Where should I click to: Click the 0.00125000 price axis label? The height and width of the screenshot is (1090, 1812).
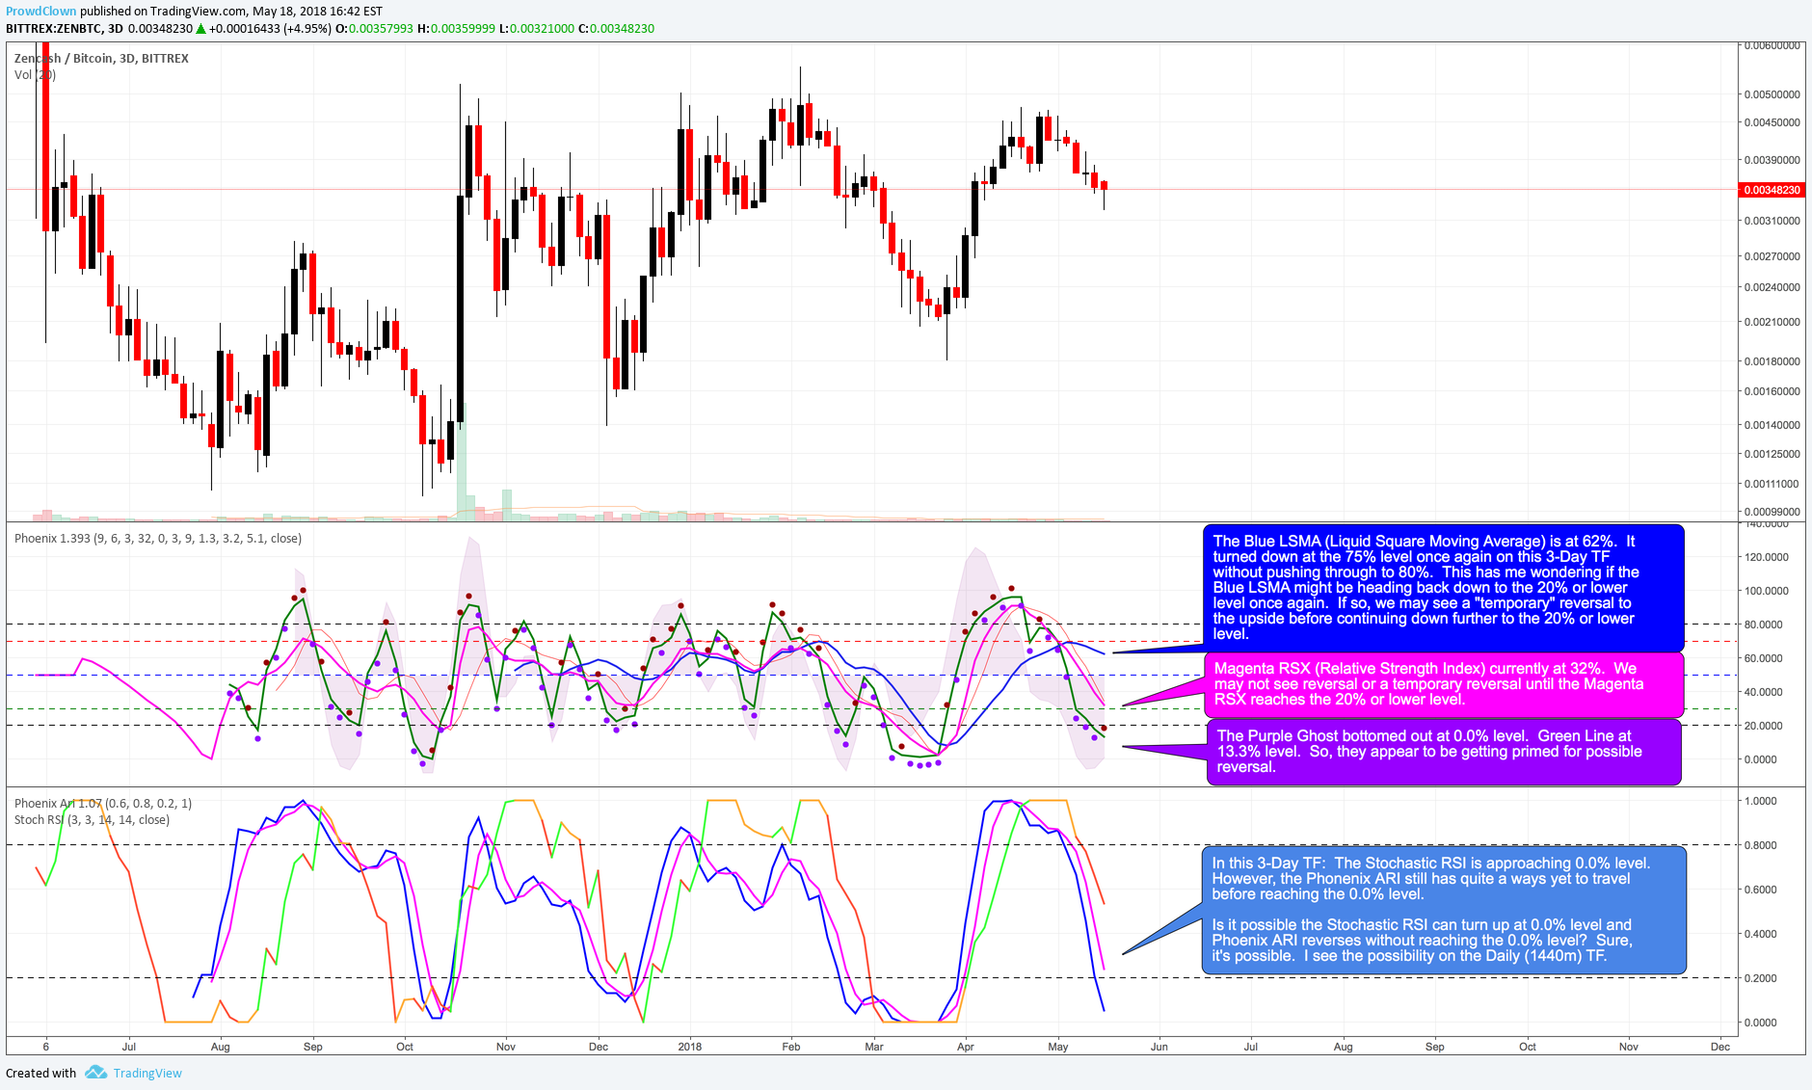pyautogui.click(x=1772, y=454)
